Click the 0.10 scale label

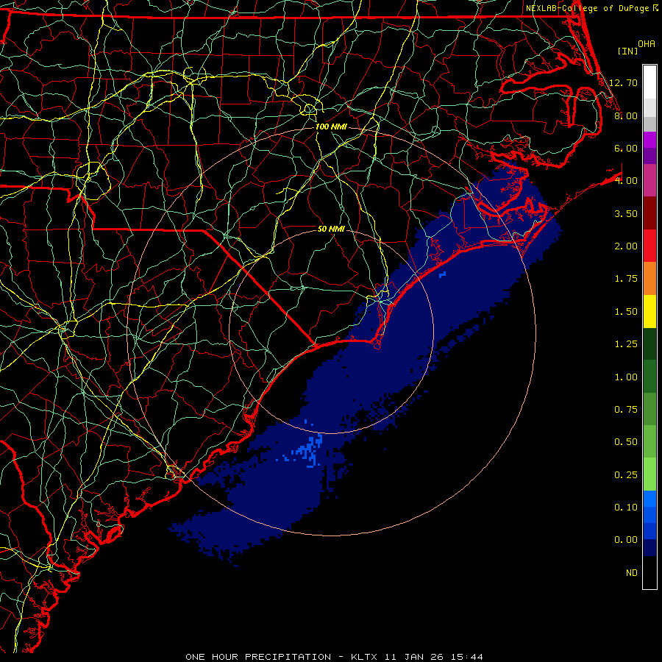pos(626,508)
